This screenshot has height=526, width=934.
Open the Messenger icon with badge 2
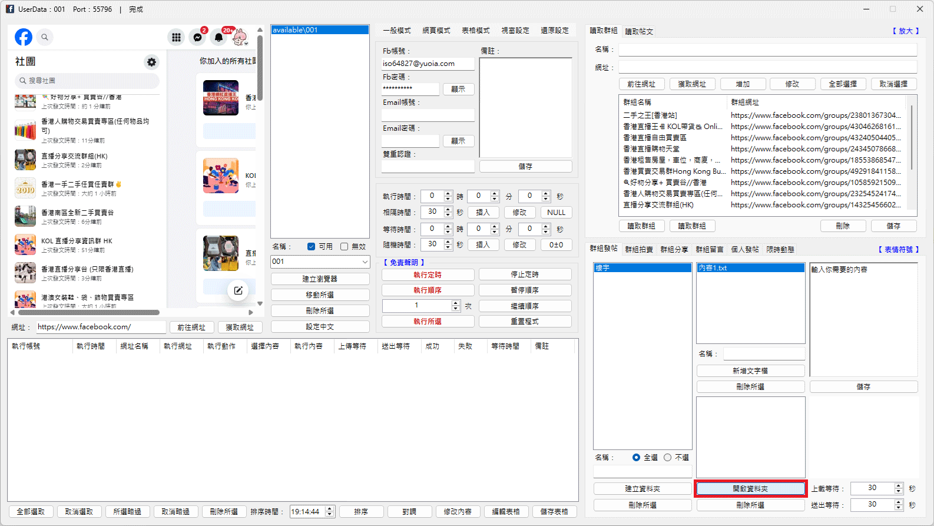[198, 37]
